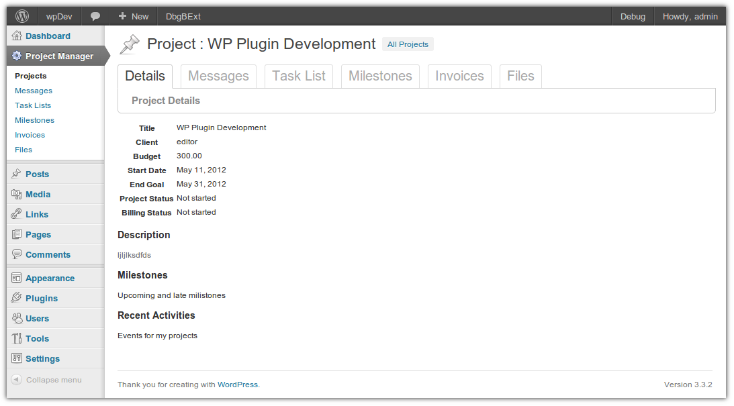734x406 pixels.
Task: Click the All Projects button
Action: click(x=408, y=44)
